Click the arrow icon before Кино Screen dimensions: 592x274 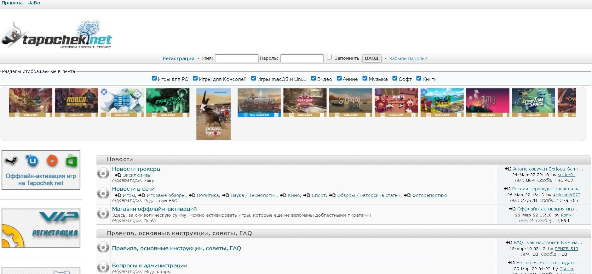click(283, 195)
